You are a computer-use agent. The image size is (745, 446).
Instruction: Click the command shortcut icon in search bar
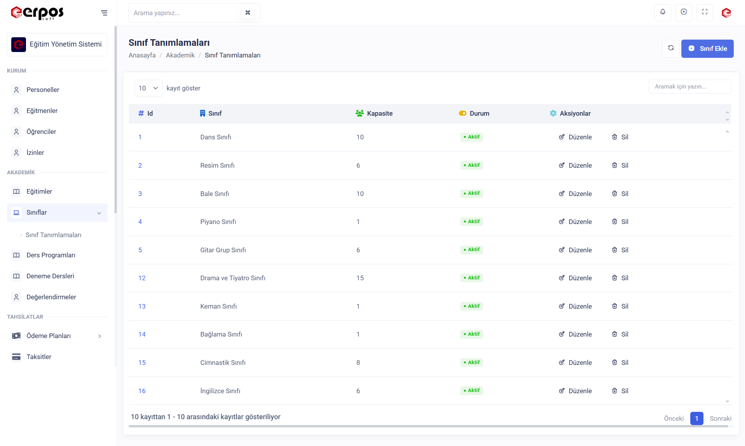[248, 13]
